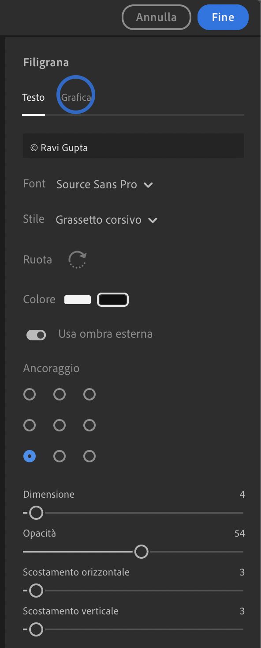This screenshot has width=261, height=648.
Task: Switch to the Grafica tab
Action: tap(75, 97)
